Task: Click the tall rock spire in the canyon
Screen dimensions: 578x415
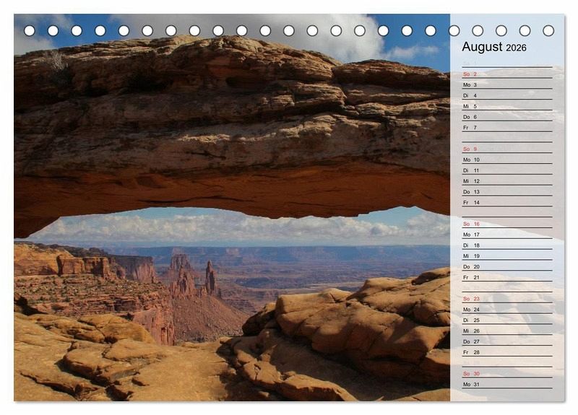Action: 210,278
